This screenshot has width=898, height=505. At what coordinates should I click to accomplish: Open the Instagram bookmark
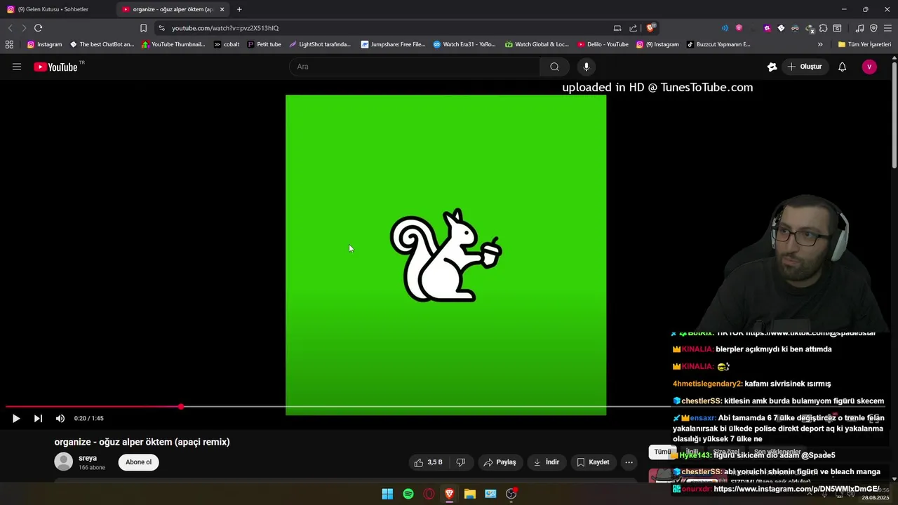tap(44, 44)
